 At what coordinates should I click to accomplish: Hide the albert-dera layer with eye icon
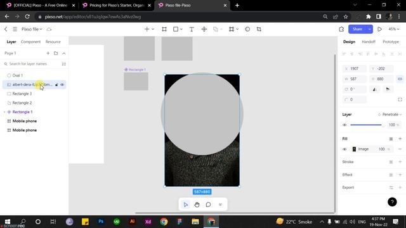point(62,84)
